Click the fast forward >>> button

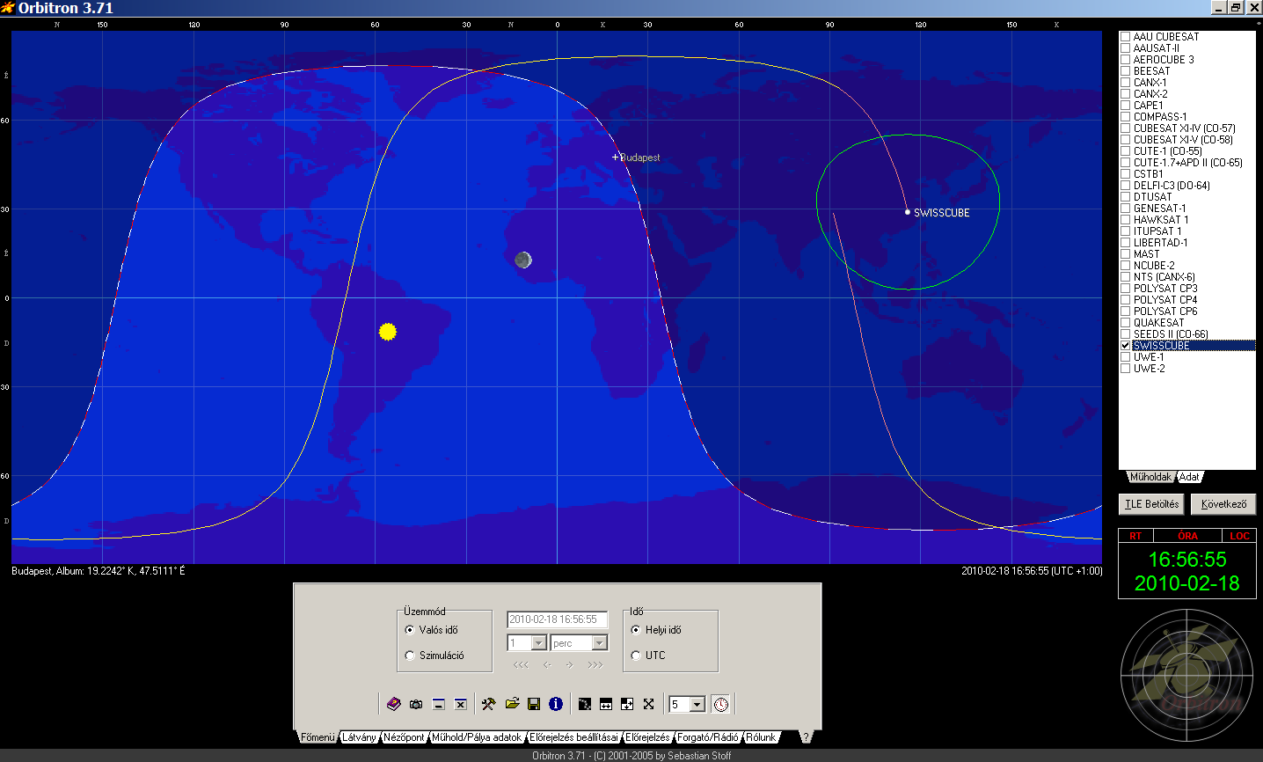click(x=595, y=665)
